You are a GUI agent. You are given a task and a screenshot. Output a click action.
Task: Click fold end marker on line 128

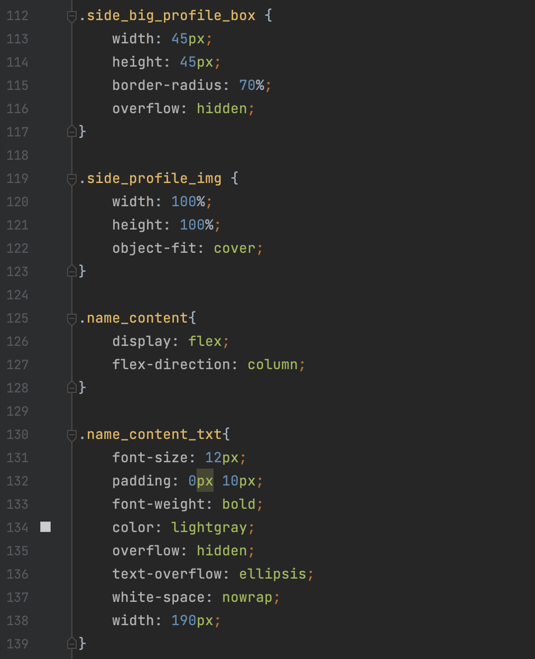tap(72, 387)
